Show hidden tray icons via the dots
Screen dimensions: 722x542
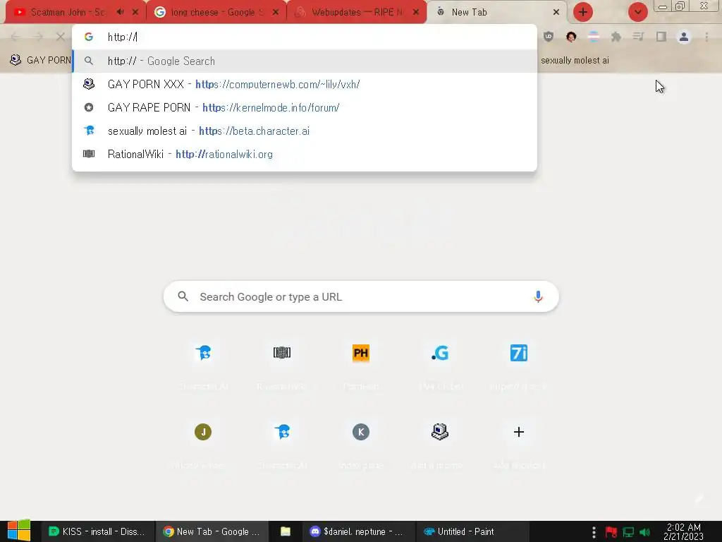tap(594, 532)
